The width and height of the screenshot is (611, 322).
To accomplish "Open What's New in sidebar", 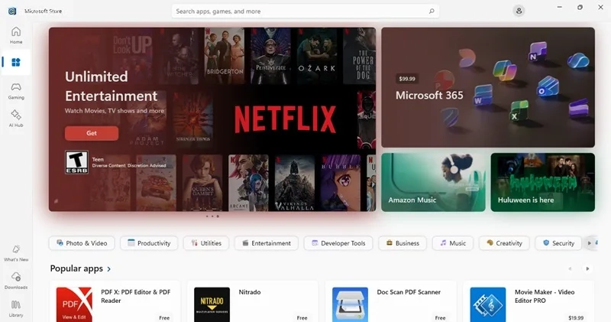I will 16,253.
